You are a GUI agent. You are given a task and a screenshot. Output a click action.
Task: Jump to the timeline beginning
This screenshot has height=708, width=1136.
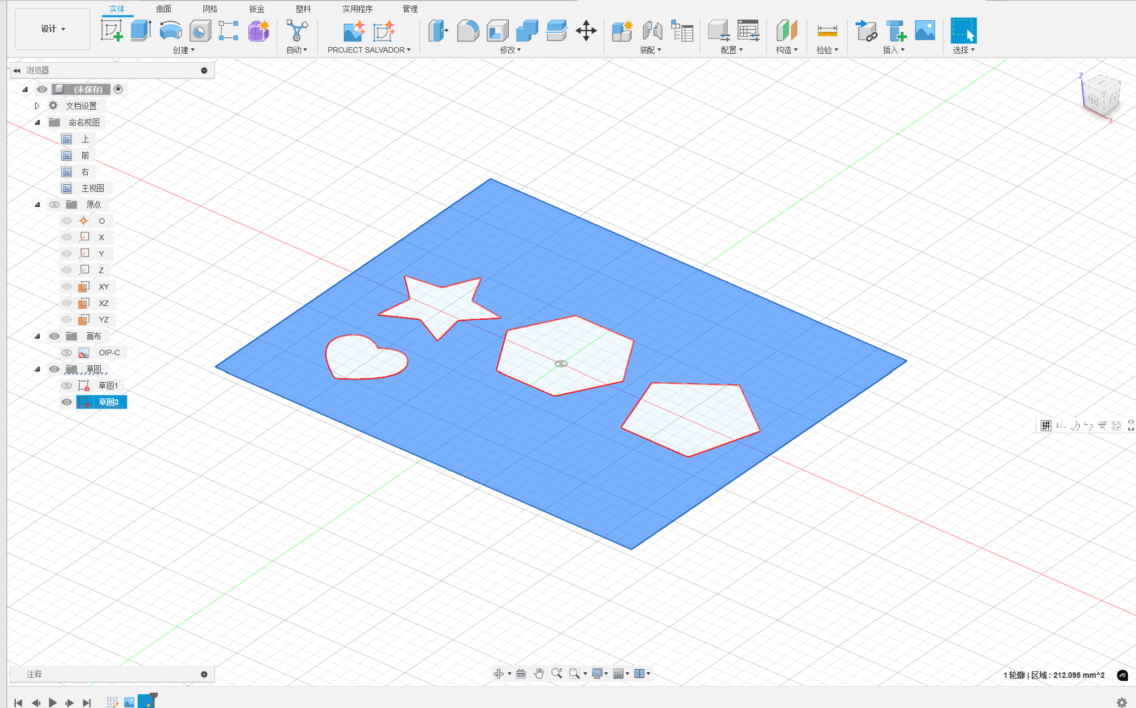(18, 703)
